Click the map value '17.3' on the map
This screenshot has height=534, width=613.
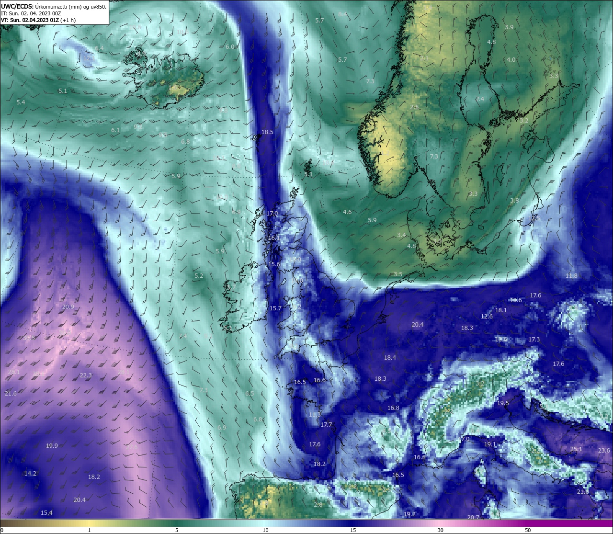pyautogui.click(x=534, y=339)
